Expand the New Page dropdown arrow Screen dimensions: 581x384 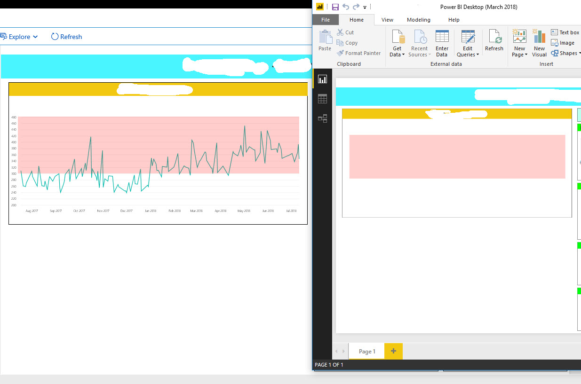coord(525,55)
